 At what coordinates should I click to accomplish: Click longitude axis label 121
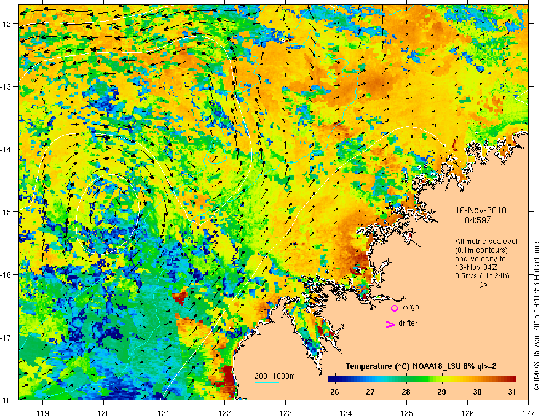[x=164, y=413]
